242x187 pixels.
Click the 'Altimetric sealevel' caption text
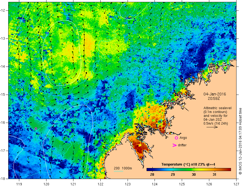[x=218, y=108]
